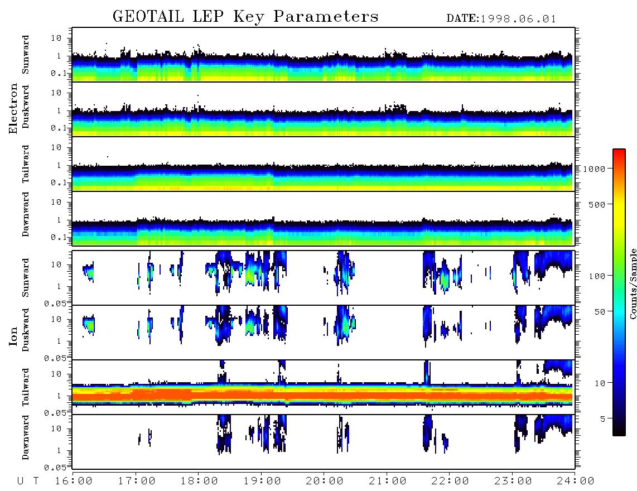Click the vertical 'Electron' group label
The width and height of the screenshot is (637, 491).
pyautogui.click(x=13, y=108)
